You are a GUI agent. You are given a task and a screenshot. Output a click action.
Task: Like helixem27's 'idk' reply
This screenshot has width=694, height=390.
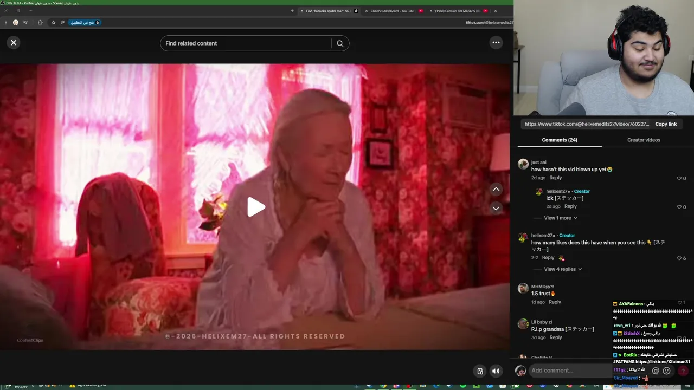point(679,207)
